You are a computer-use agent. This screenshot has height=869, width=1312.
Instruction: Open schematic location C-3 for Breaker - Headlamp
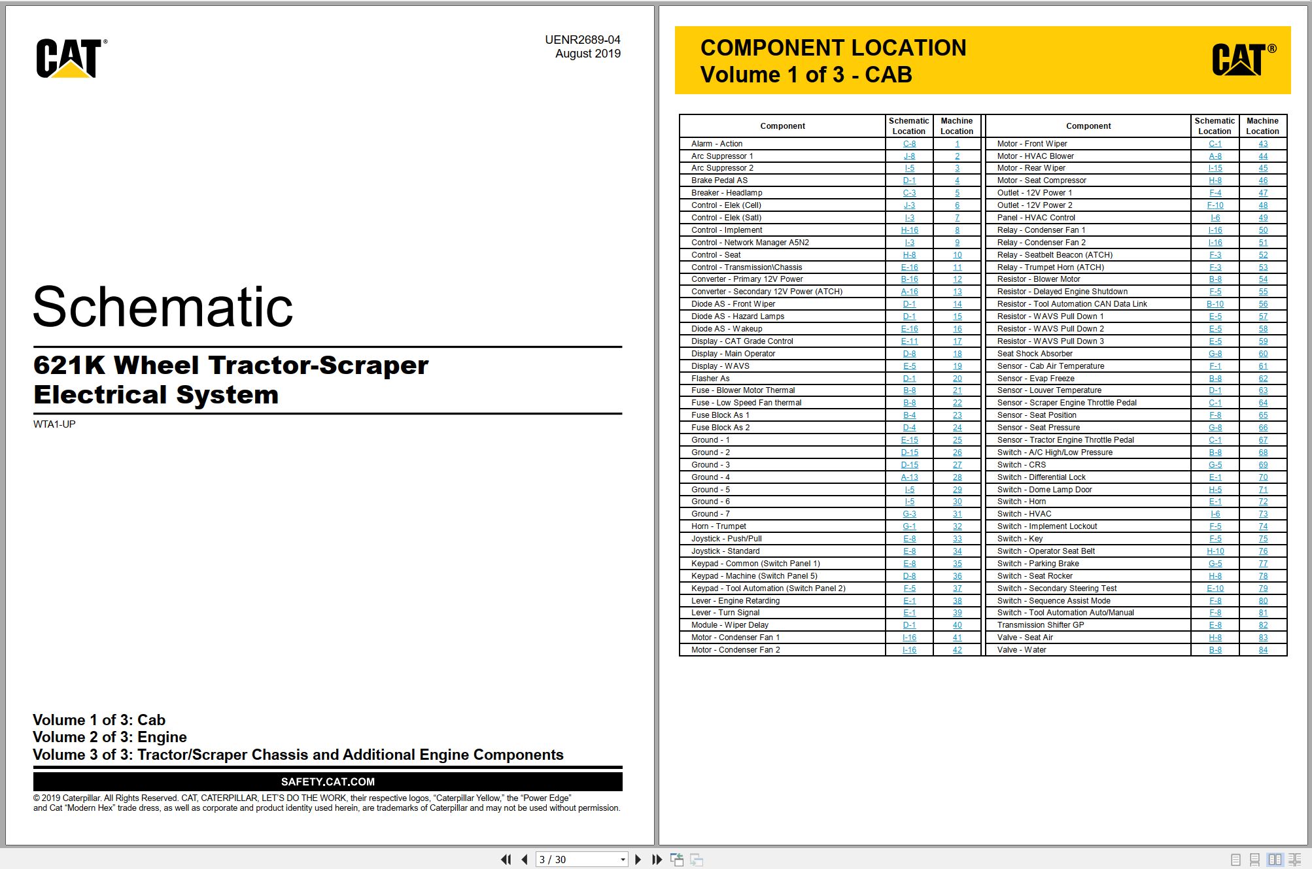coord(909,193)
